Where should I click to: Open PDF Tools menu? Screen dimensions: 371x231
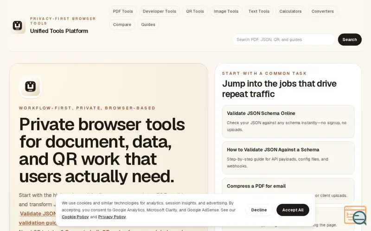(x=123, y=11)
